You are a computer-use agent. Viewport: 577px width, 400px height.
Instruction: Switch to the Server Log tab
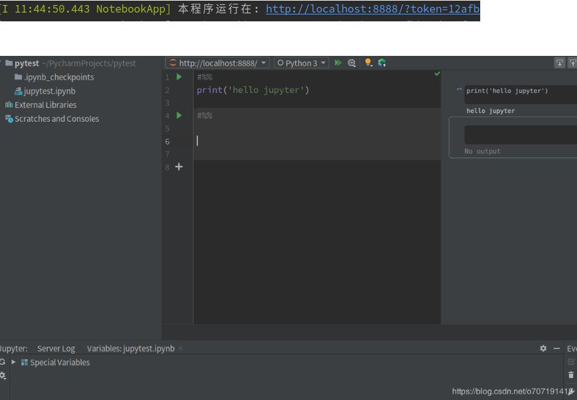[56, 349]
